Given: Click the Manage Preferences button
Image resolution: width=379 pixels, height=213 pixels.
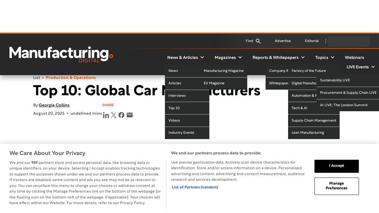Looking at the screenshot, I should [x=336, y=186].
